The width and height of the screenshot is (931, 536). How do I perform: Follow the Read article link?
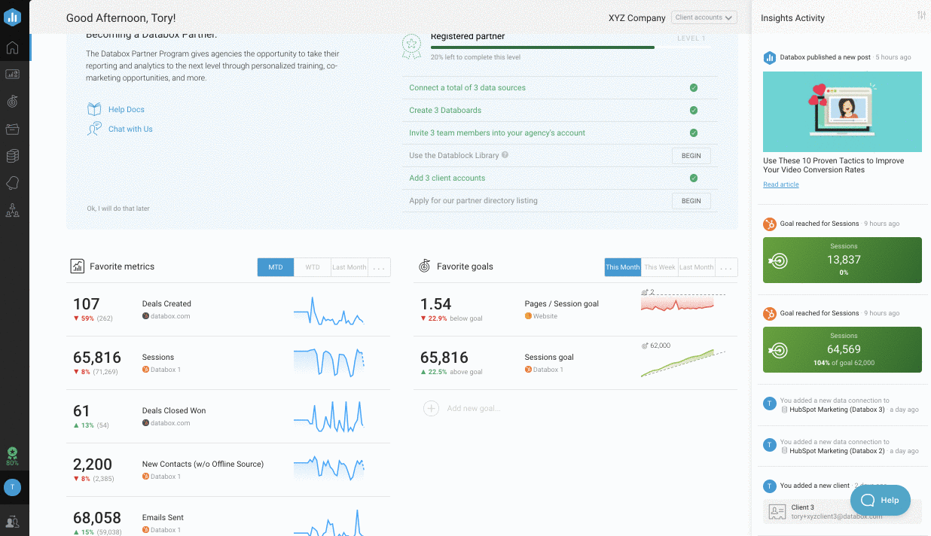781,184
